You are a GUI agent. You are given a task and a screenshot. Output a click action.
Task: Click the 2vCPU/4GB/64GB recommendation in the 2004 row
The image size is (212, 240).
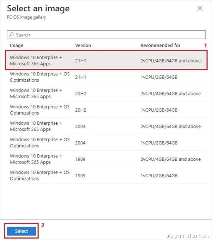coord(170,127)
